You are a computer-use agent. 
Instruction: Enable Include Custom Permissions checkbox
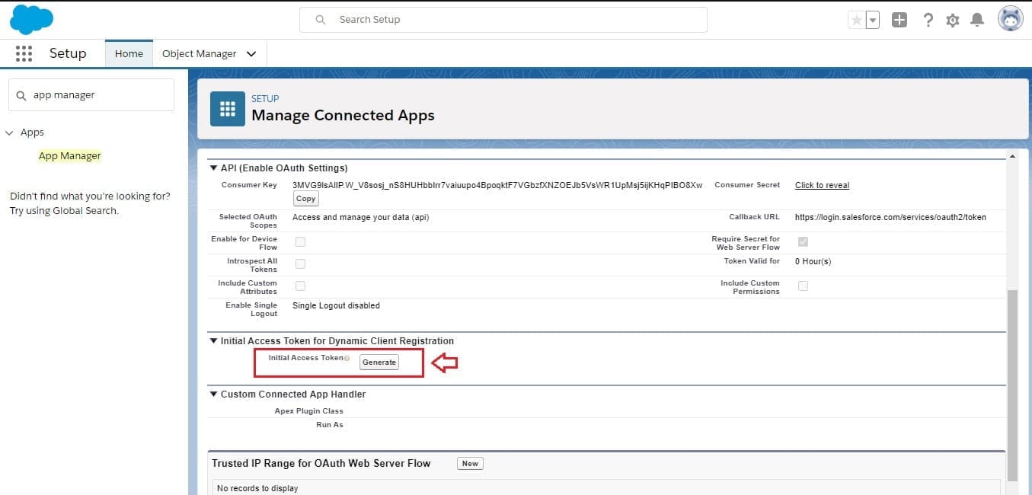(x=803, y=286)
